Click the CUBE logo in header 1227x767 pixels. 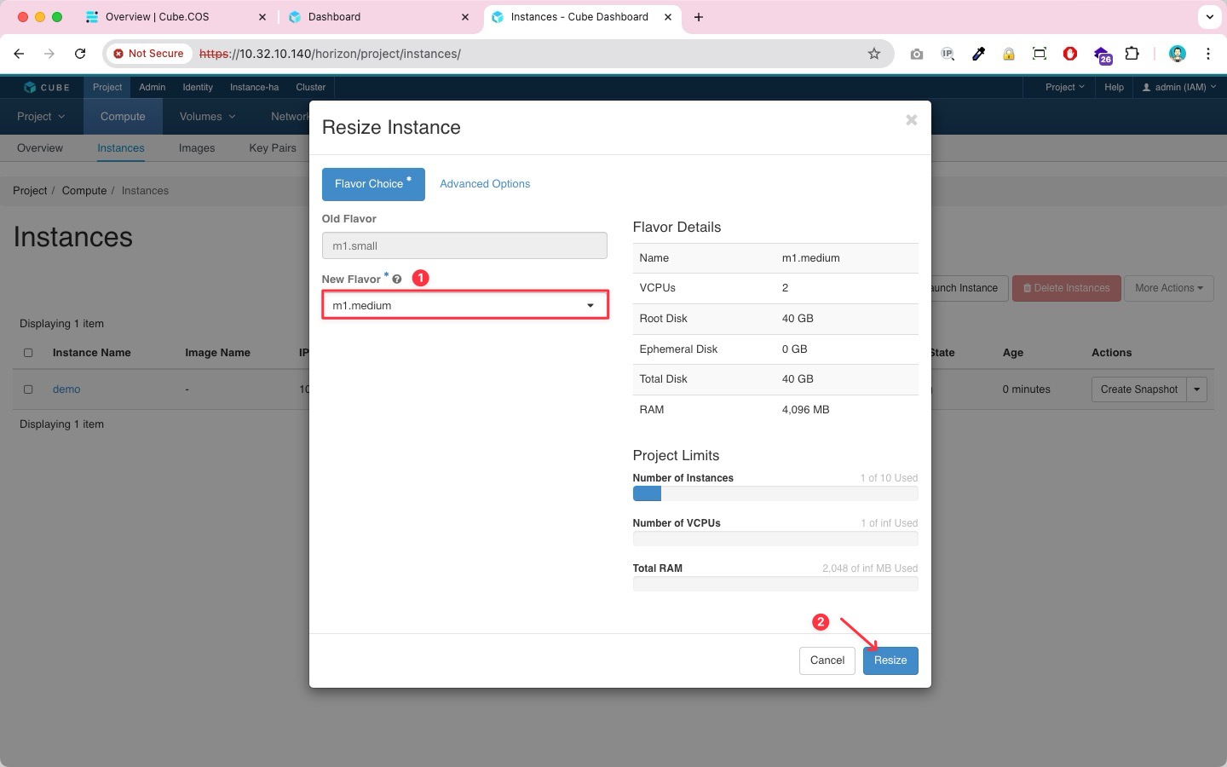[47, 87]
